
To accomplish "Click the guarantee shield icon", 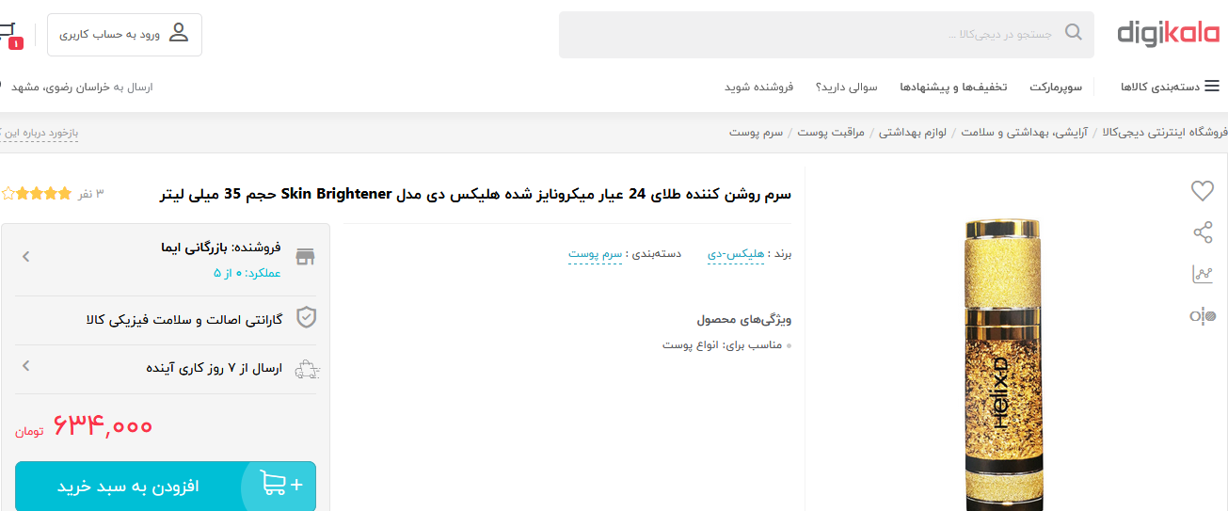I will coord(306,317).
